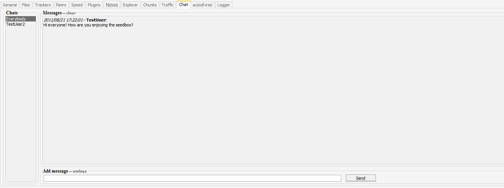Screen dimensions: 504x188
Task: Select the Chat tab
Action: pos(183,5)
